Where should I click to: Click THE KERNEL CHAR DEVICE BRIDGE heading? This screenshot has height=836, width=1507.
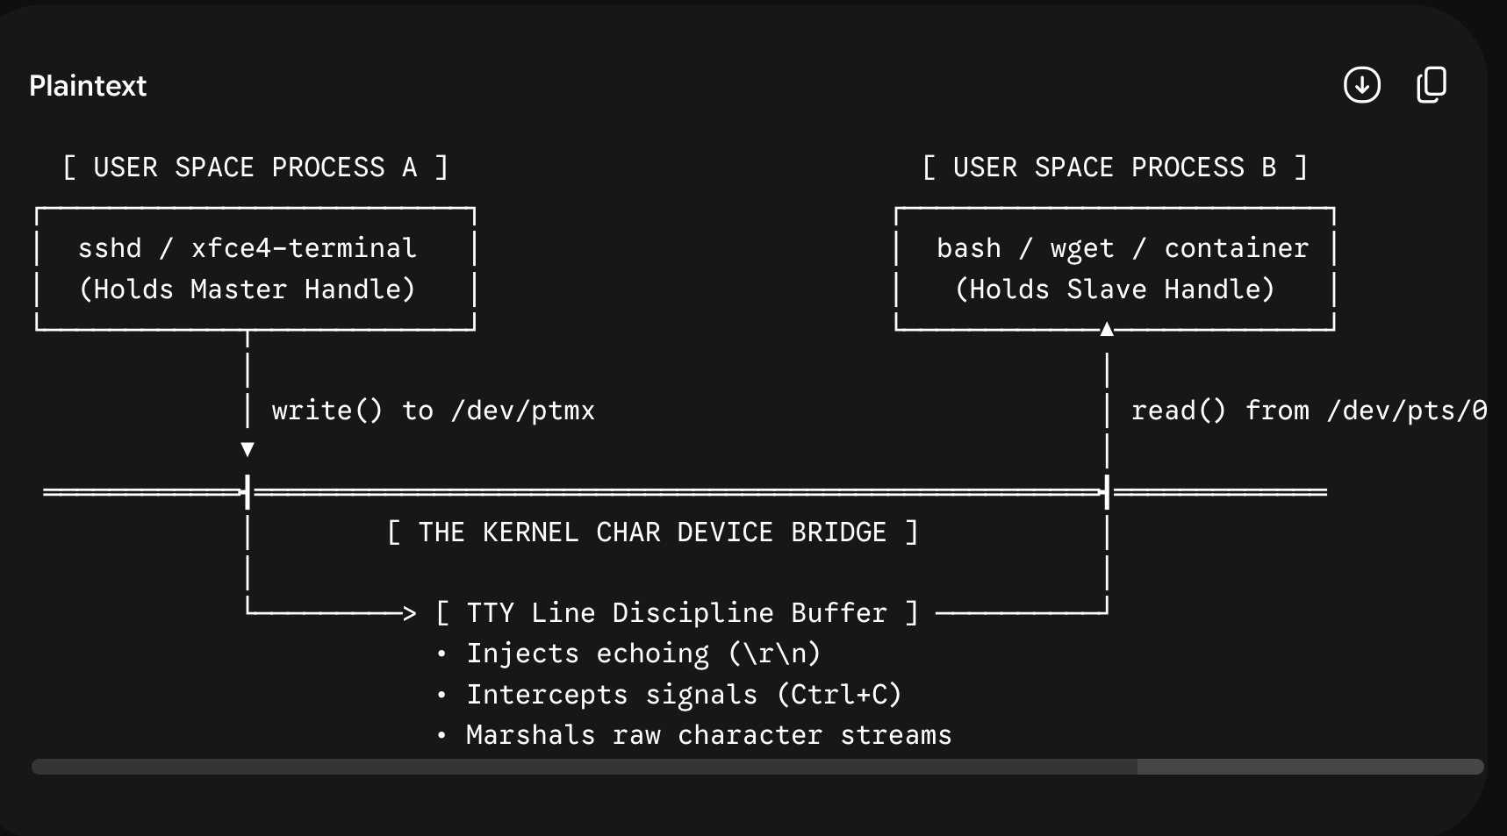click(x=652, y=532)
